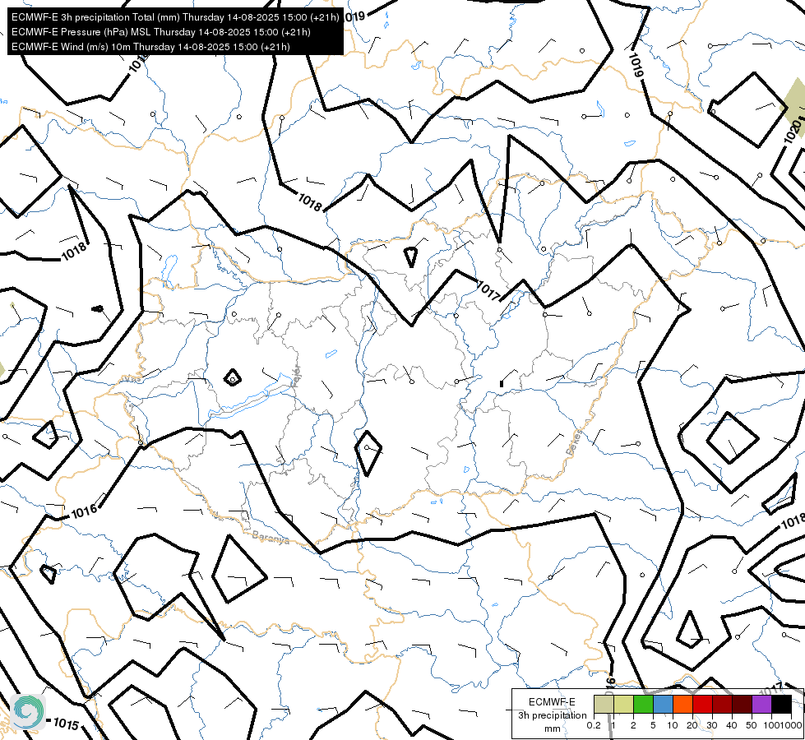Pick the purple 50–100 mm legend swatch
This screenshot has width=805, height=740.
click(762, 705)
